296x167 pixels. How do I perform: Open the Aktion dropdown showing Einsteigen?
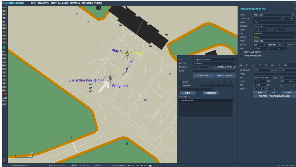pos(214,63)
